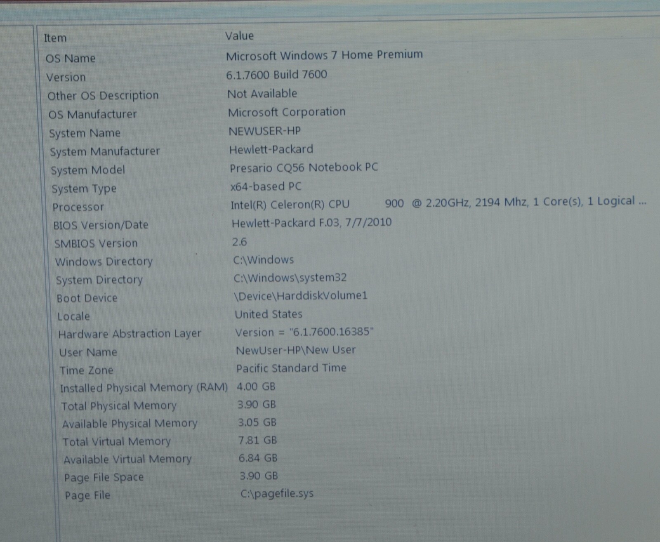
Task: Select the System Name label
Action: coord(85,133)
